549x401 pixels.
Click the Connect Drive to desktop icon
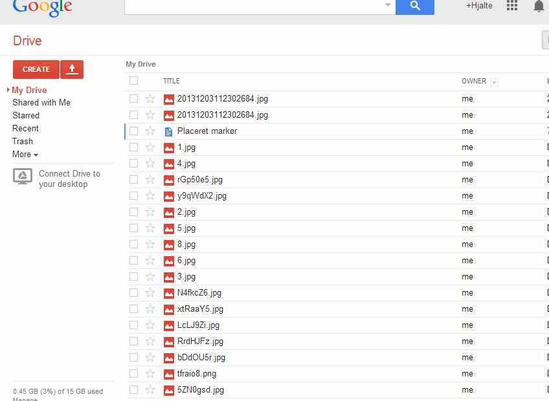pyautogui.click(x=22, y=175)
